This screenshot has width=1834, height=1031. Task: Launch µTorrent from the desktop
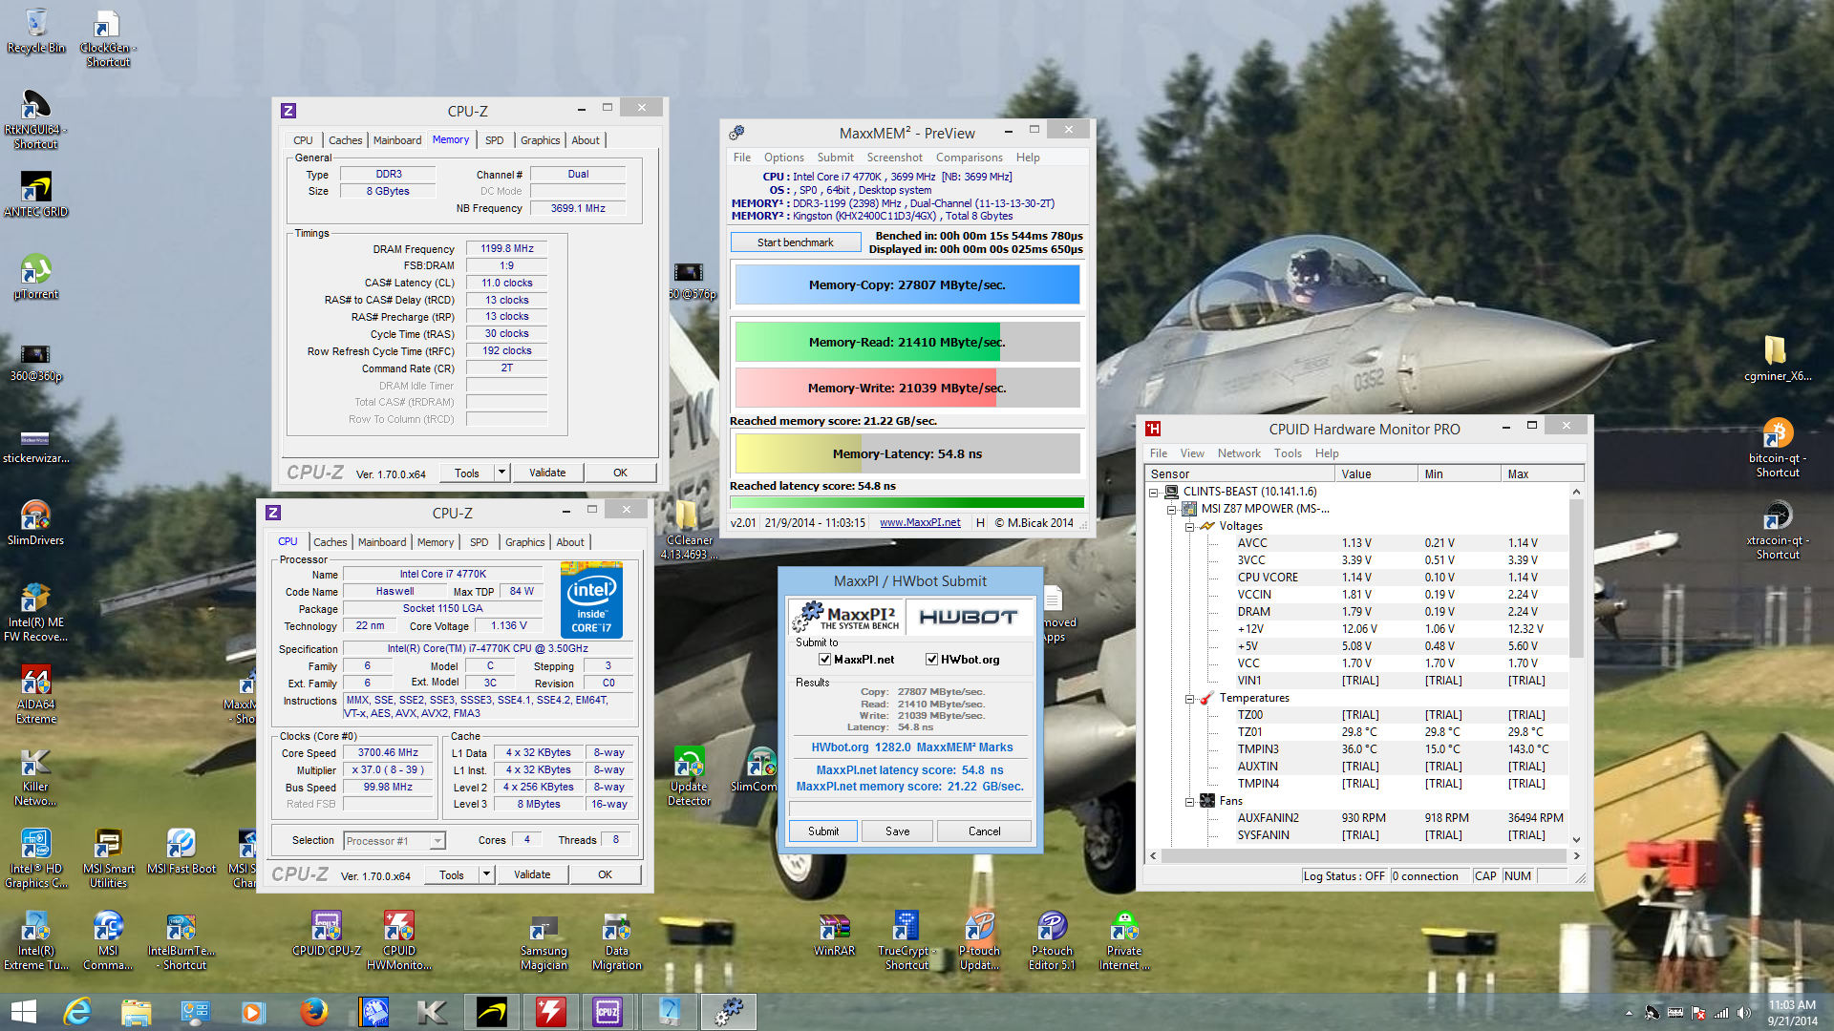(x=36, y=277)
